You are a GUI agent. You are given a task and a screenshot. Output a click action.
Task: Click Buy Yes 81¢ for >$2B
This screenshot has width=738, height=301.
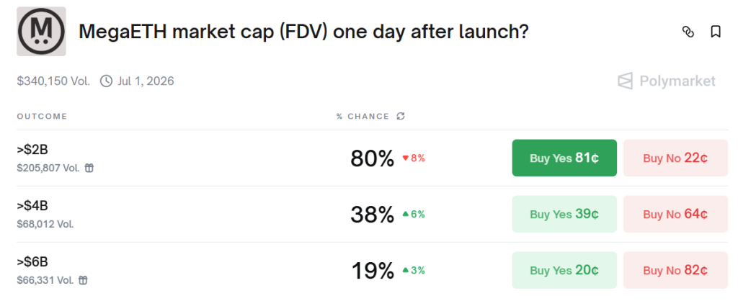564,158
